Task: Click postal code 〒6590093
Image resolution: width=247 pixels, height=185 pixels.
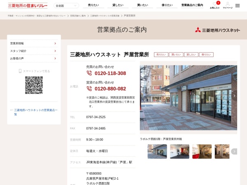Action: (x=94, y=173)
